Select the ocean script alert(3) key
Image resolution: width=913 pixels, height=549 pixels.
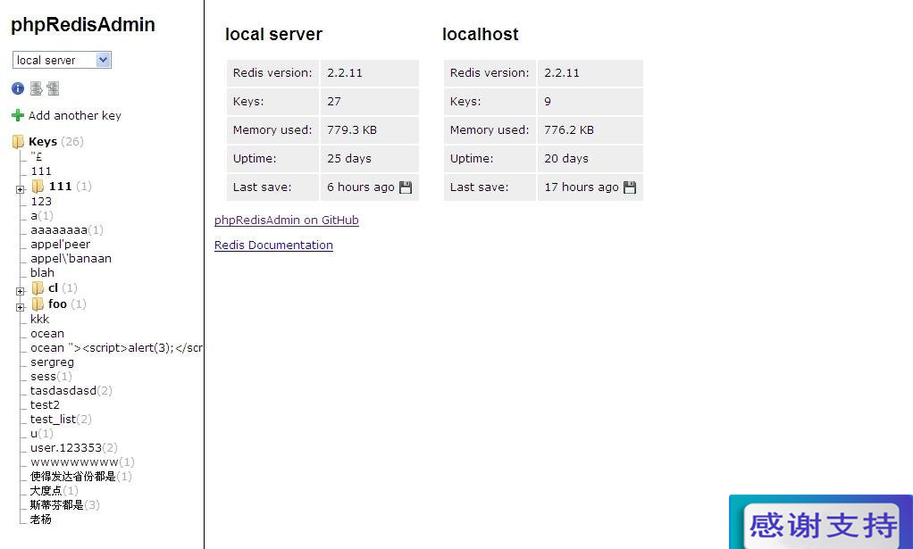116,348
